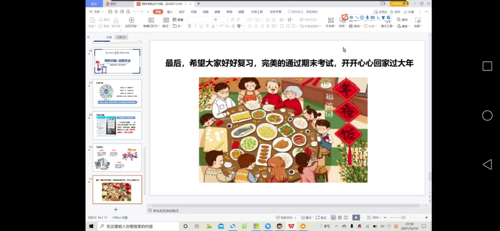
Task: Click the print icon in quick access toolbar
Action: [x=122, y=12]
